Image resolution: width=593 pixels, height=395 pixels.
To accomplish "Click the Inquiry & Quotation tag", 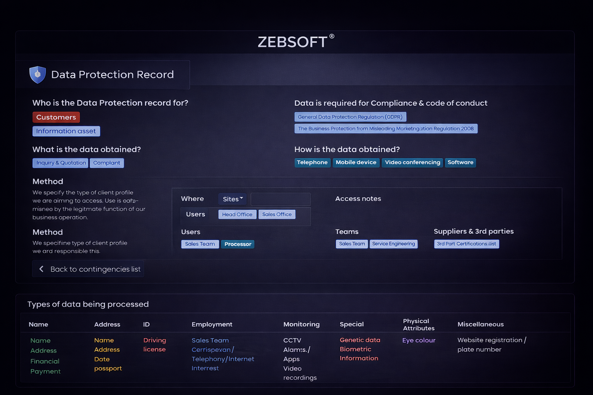I will (61, 163).
